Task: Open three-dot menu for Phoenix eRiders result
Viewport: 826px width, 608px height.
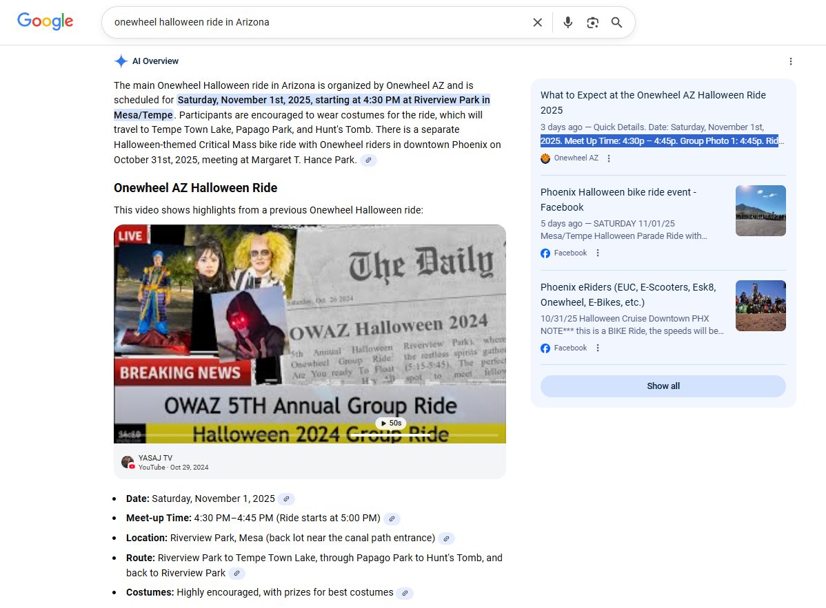Action: click(x=597, y=348)
